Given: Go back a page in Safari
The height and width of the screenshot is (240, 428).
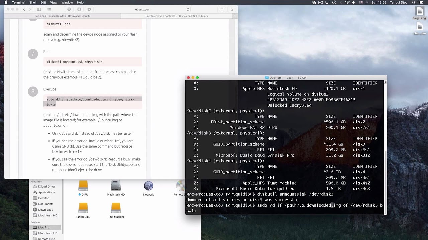Looking at the screenshot, I should (x=24, y=9).
